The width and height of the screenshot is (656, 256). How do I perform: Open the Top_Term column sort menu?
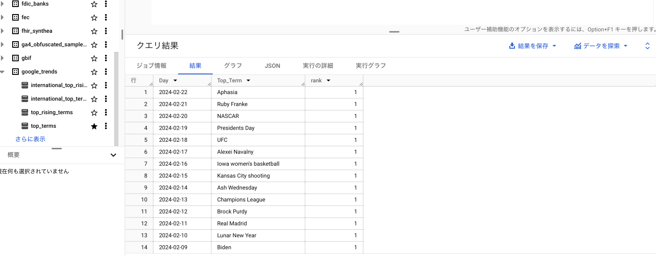coord(248,80)
